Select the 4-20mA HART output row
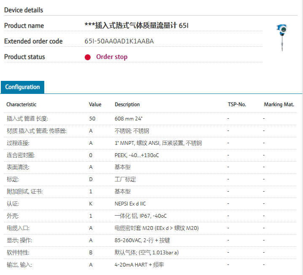303x275 pixels. pyautogui.click(x=134, y=265)
